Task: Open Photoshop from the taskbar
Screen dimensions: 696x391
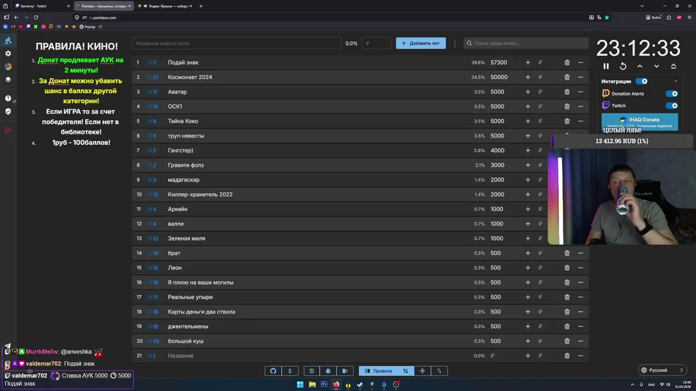Action: pyautogui.click(x=324, y=384)
